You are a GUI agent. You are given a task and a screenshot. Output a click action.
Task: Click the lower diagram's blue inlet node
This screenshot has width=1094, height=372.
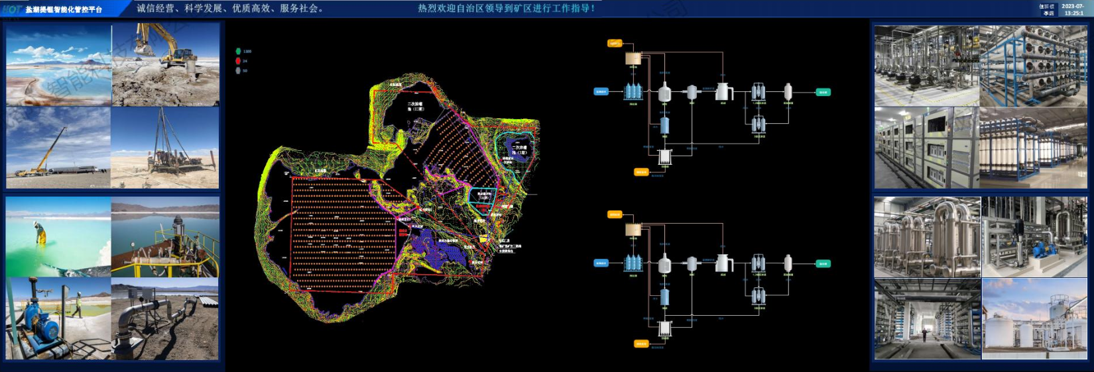pyautogui.click(x=601, y=263)
